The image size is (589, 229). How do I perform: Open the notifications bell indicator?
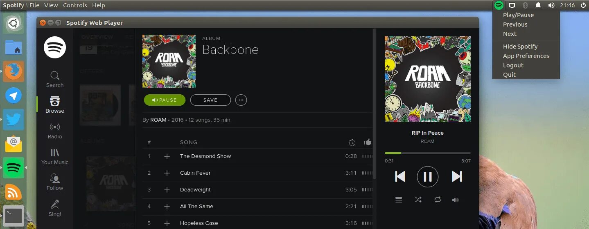538,5
